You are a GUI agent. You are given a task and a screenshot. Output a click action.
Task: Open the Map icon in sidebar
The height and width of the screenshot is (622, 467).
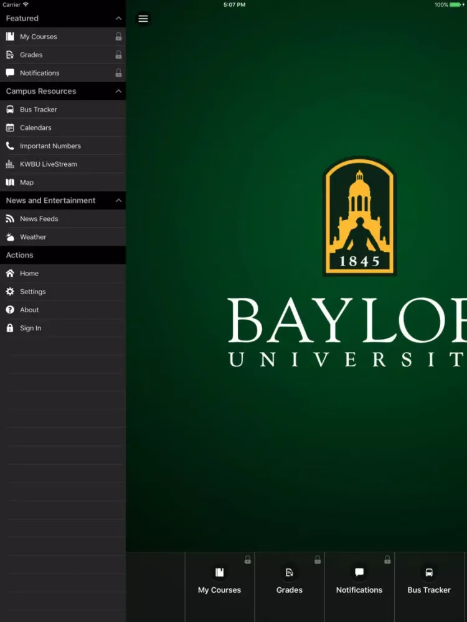(10, 182)
